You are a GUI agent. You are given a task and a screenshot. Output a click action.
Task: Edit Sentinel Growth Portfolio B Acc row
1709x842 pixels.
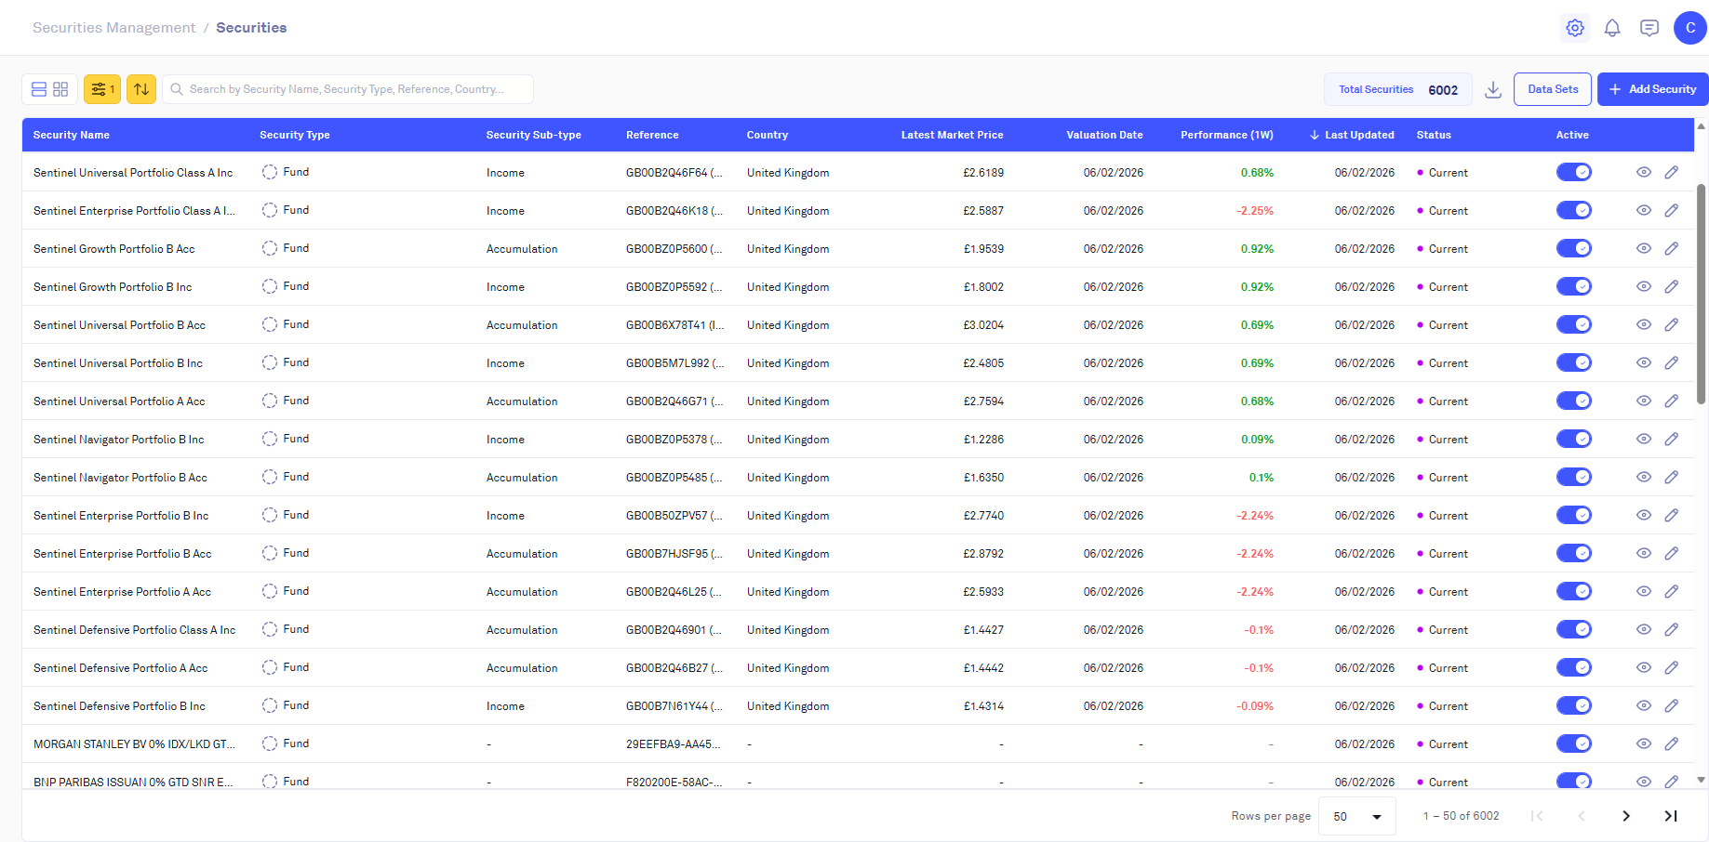click(x=1672, y=248)
